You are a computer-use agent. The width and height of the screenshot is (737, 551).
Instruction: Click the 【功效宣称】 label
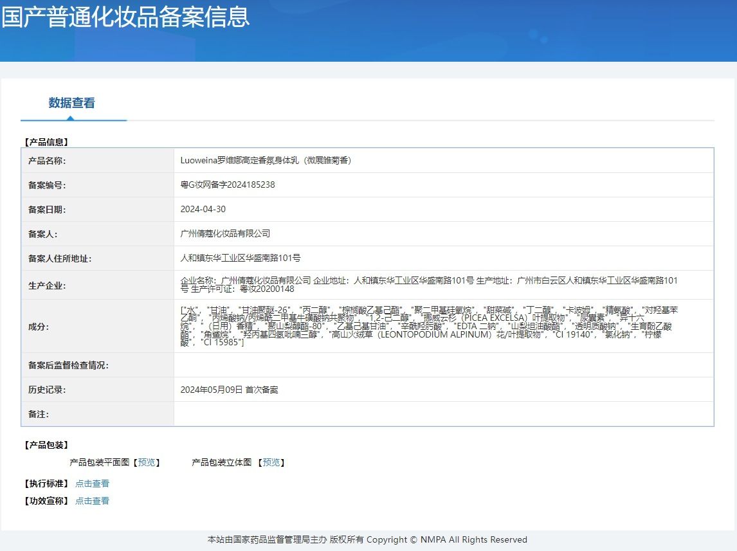[x=46, y=501]
